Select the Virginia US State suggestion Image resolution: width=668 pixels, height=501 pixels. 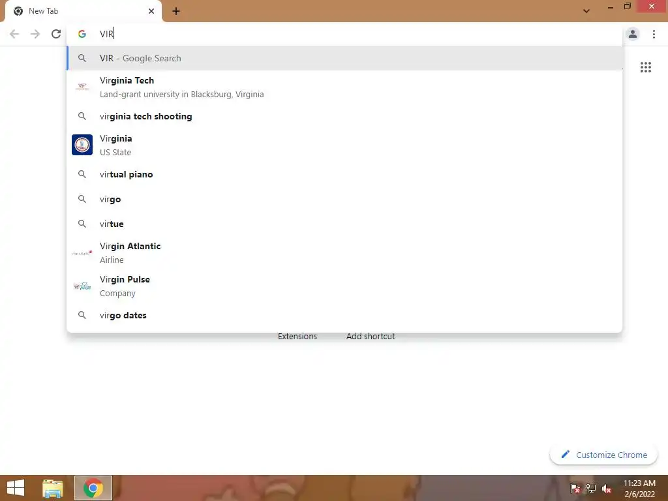pos(344,145)
